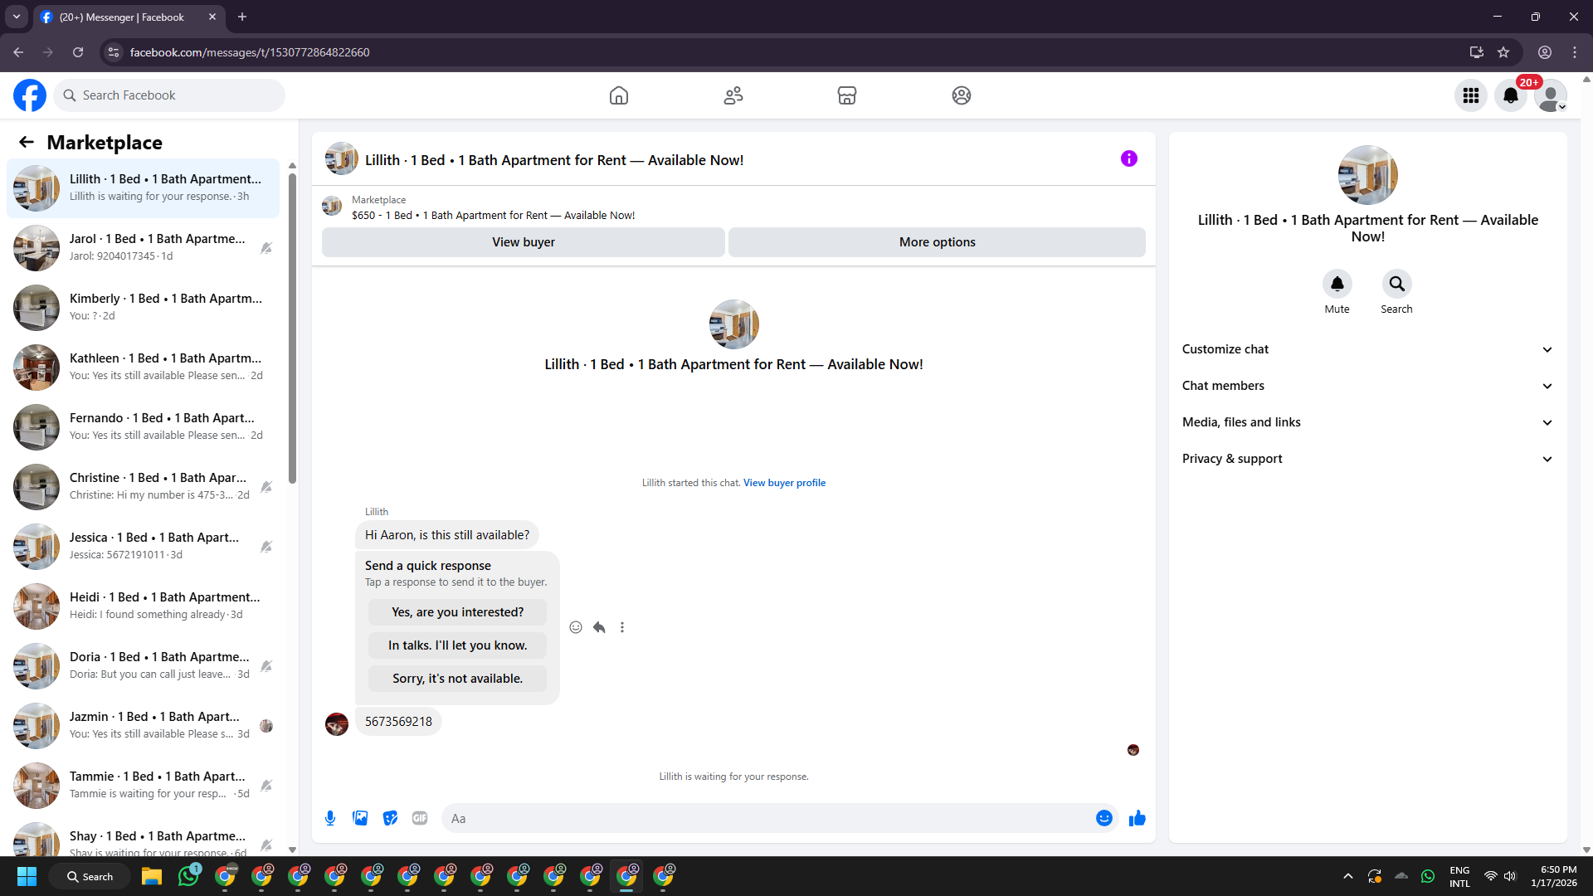Open the emoji picker in the message box

coord(1103,818)
